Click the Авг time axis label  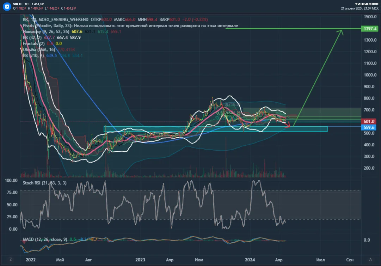click(88, 260)
